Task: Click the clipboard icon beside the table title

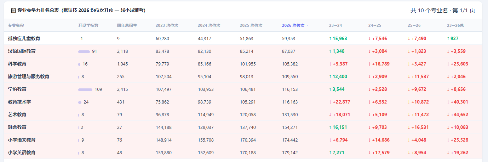Action: coord(13,11)
